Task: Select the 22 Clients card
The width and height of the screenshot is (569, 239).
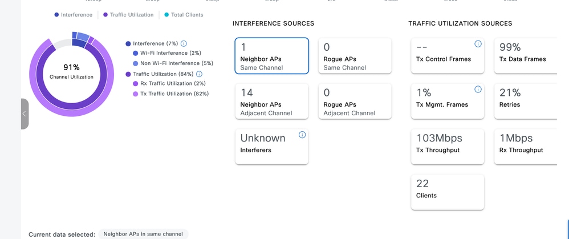Action: coord(448,192)
